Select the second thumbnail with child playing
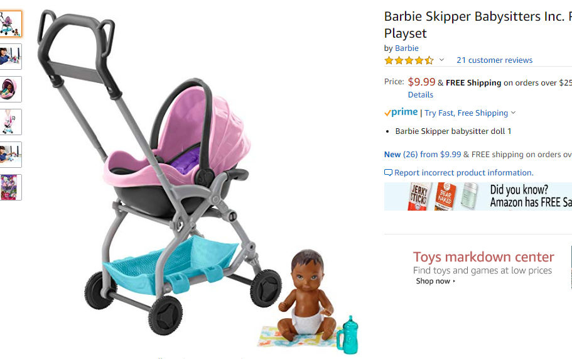Viewport: 572px width, 359px height. point(11,57)
